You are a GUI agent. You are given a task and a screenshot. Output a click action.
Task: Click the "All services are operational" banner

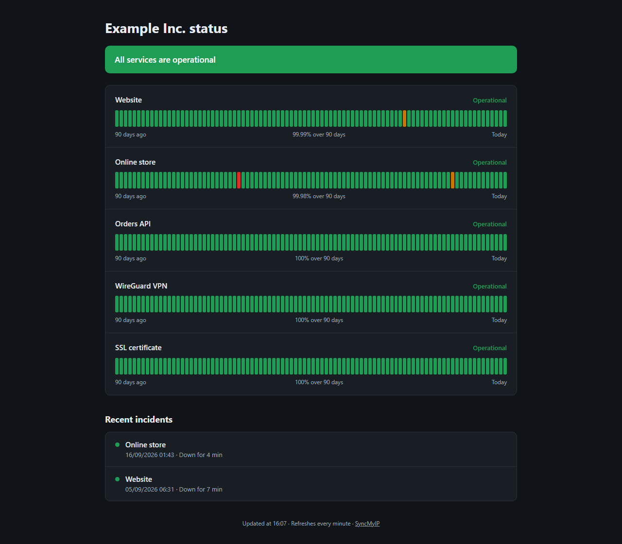pyautogui.click(x=311, y=60)
